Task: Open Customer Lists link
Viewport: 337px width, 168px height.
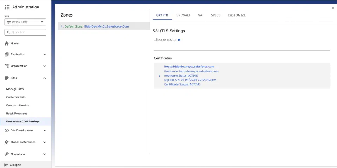Action: tap(16, 97)
